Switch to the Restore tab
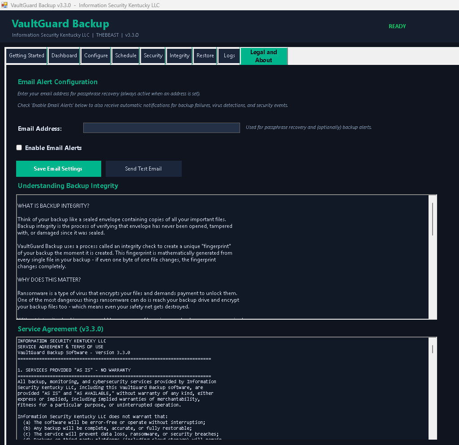This screenshot has height=445, width=459. (x=205, y=56)
